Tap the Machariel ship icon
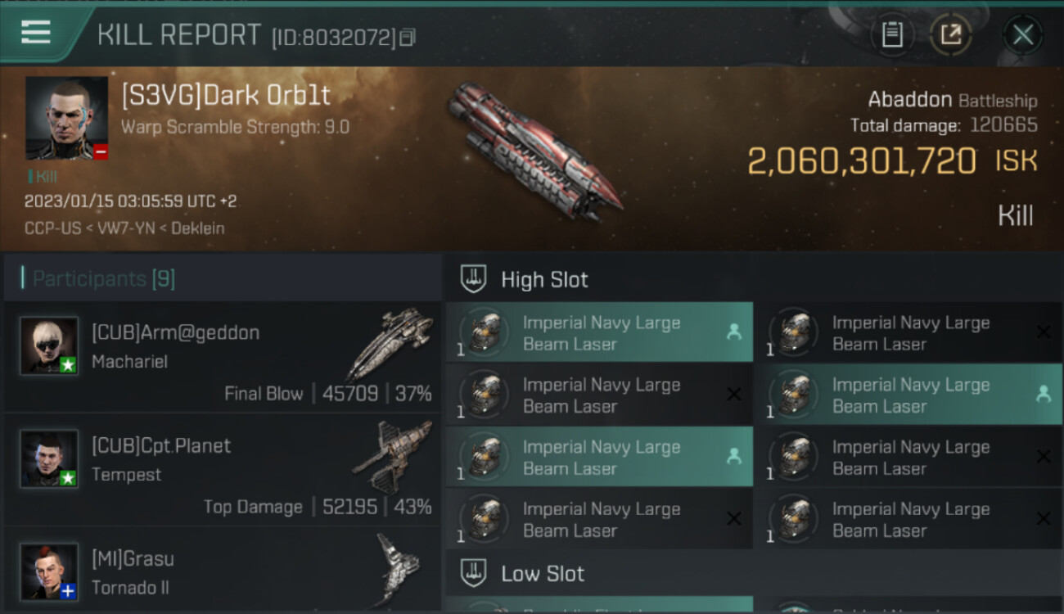 click(x=390, y=342)
